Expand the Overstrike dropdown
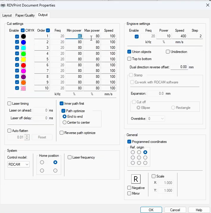The width and height of the screenshot is (211, 213). (x=156, y=119)
